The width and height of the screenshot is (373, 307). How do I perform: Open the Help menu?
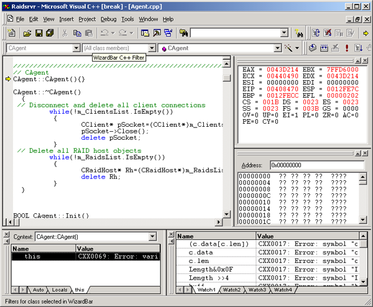click(x=168, y=19)
